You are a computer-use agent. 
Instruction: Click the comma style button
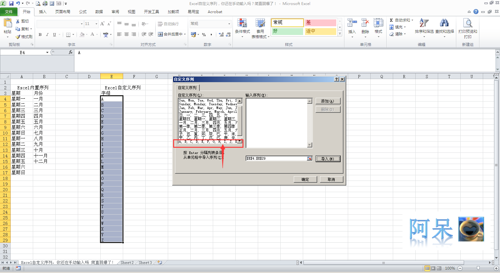(211, 35)
